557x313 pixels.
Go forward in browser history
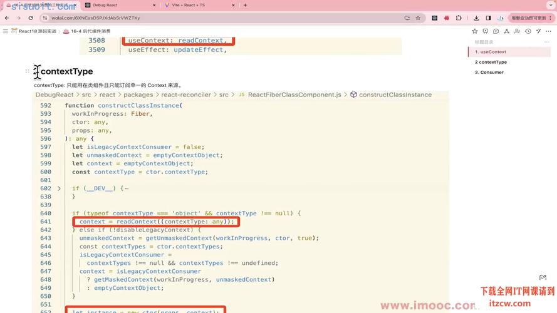click(x=18, y=18)
